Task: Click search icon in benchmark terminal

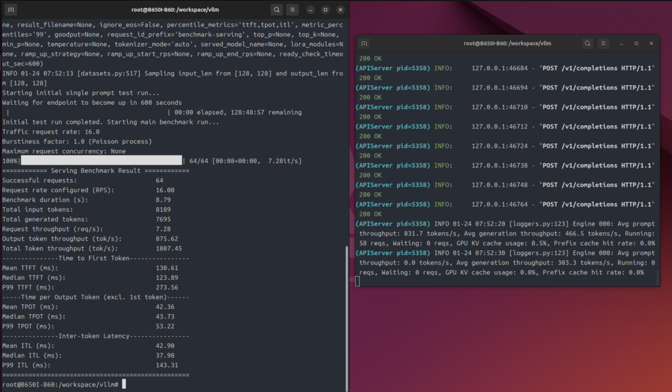Action: click(x=276, y=10)
